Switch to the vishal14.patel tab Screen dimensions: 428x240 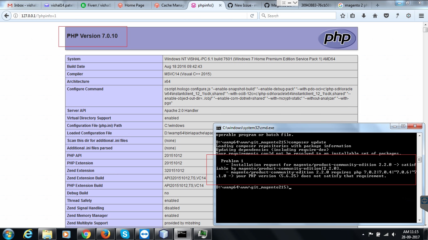click(x=59, y=5)
